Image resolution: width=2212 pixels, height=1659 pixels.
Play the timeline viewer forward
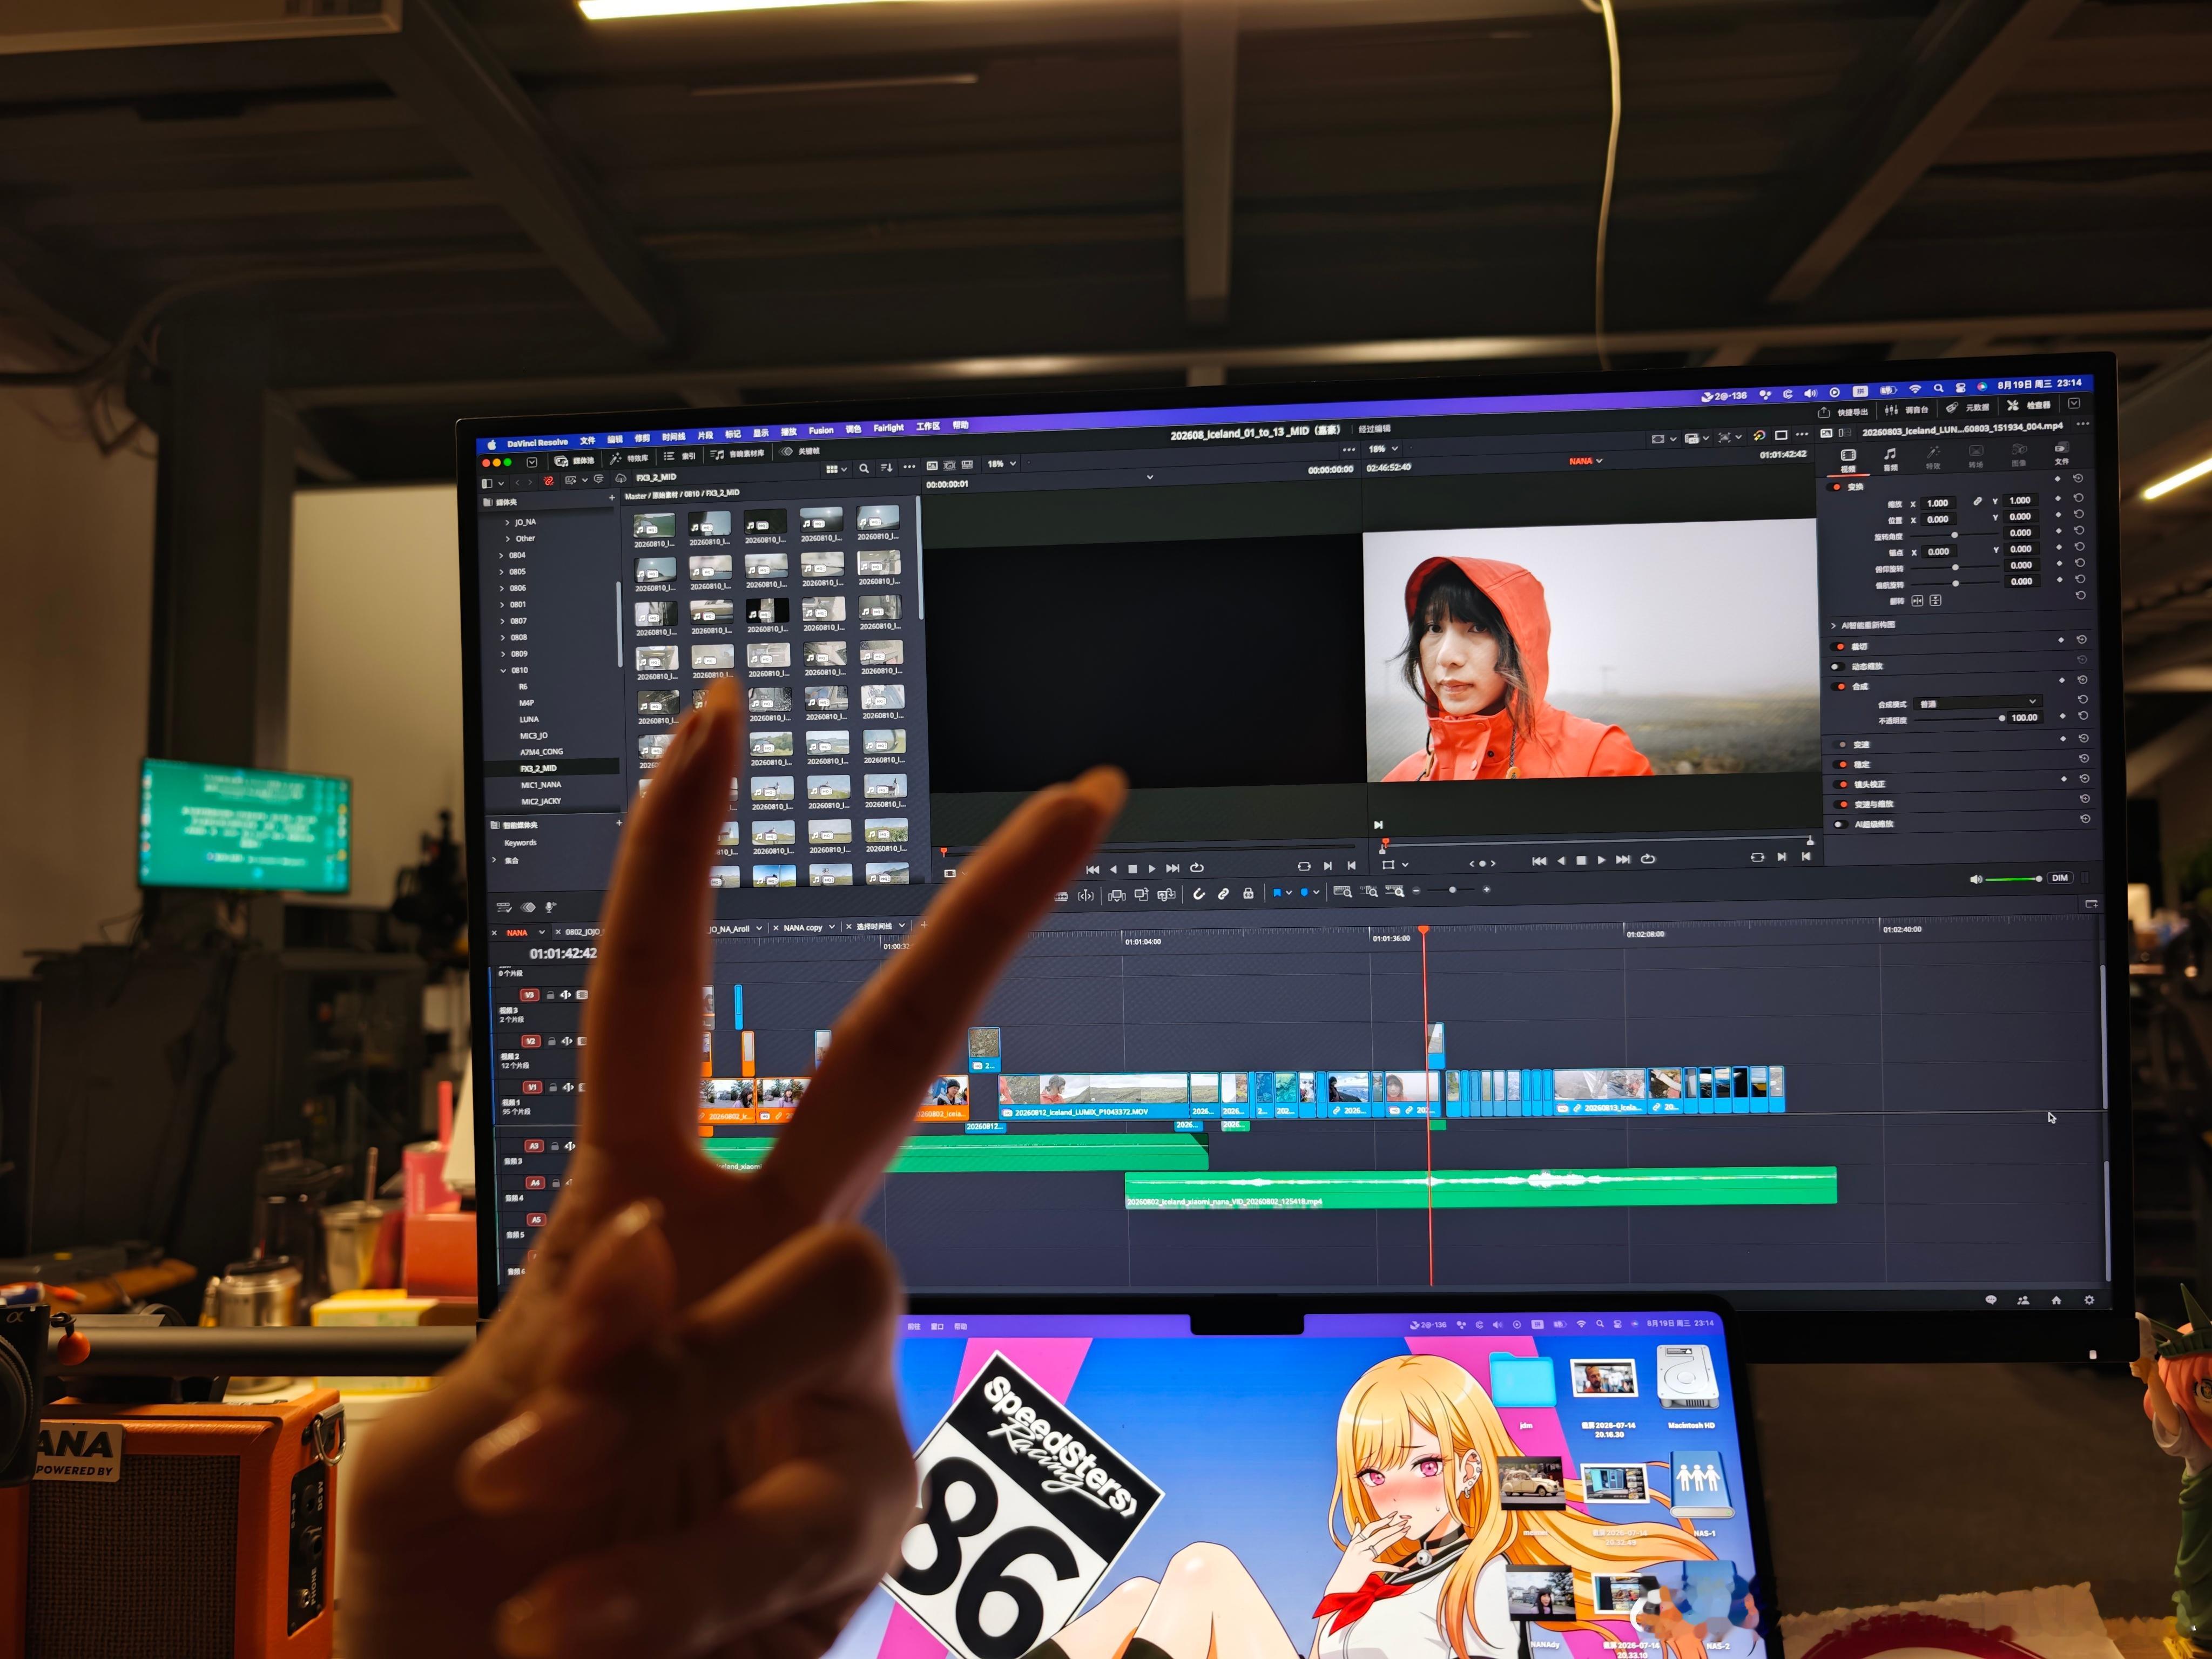[1601, 860]
